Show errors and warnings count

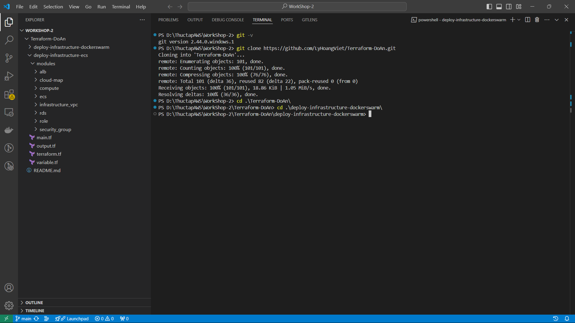pyautogui.click(x=104, y=319)
